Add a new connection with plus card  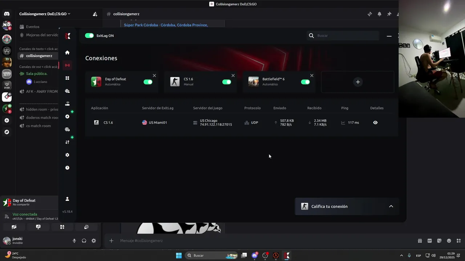[x=358, y=82]
